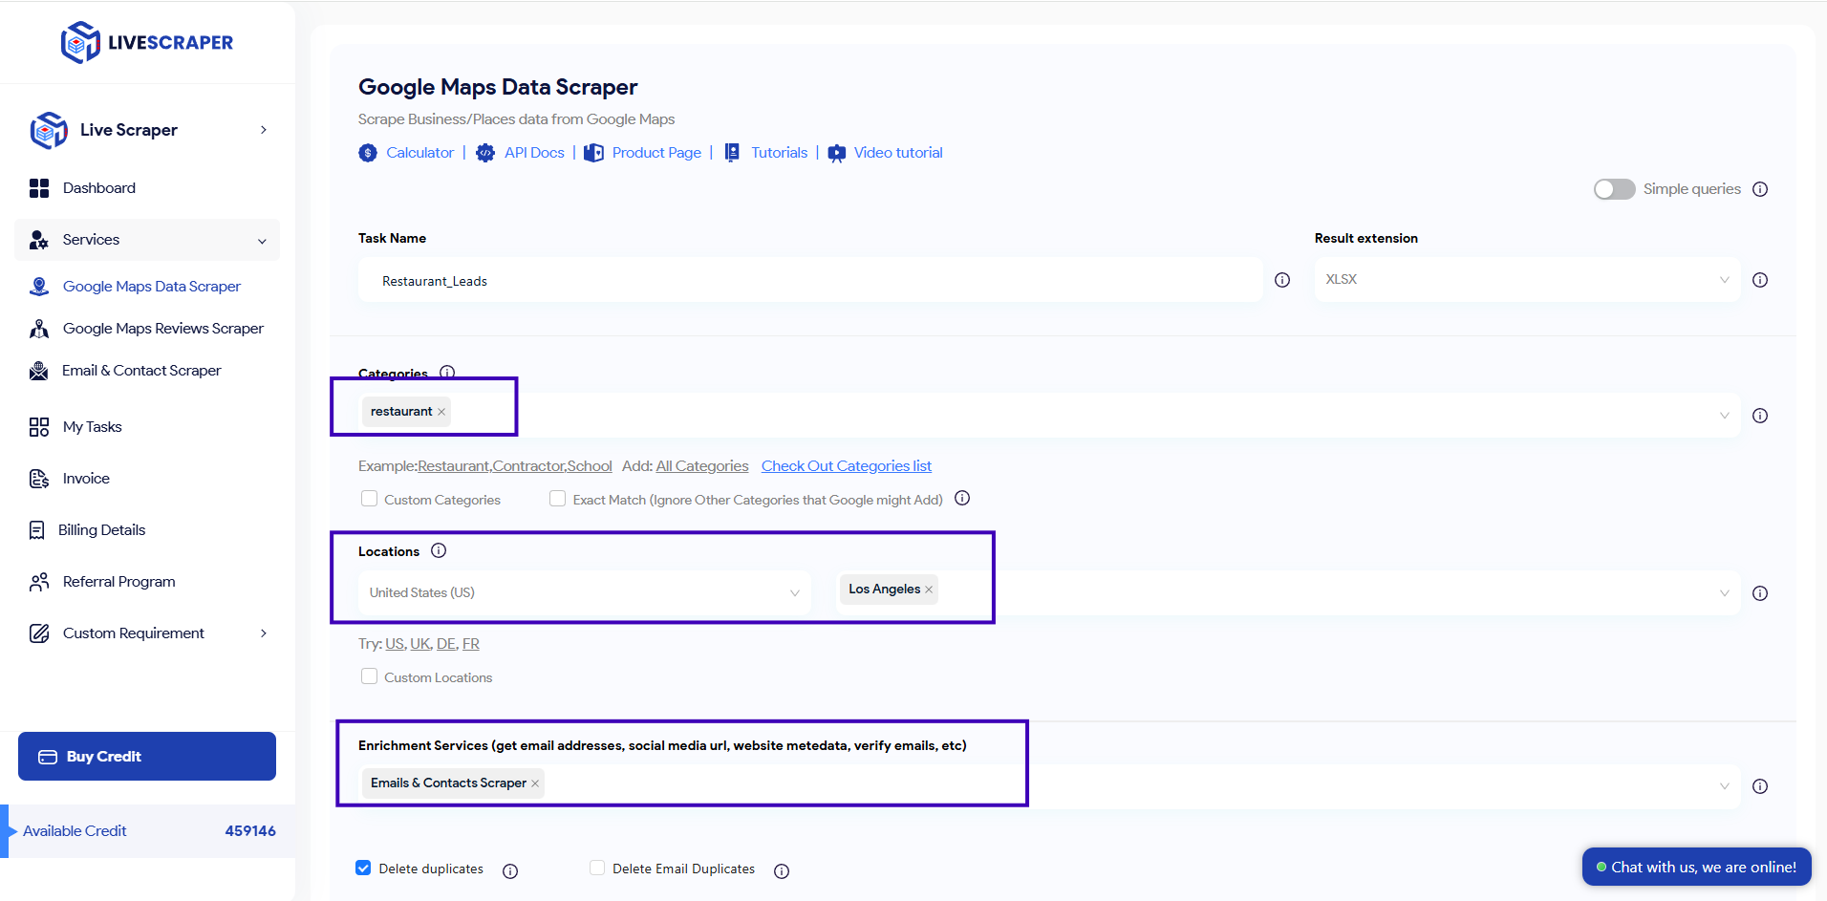Click the Google Maps Data Scraper pin icon
Viewport: 1827px width, 901px height.
point(39,287)
